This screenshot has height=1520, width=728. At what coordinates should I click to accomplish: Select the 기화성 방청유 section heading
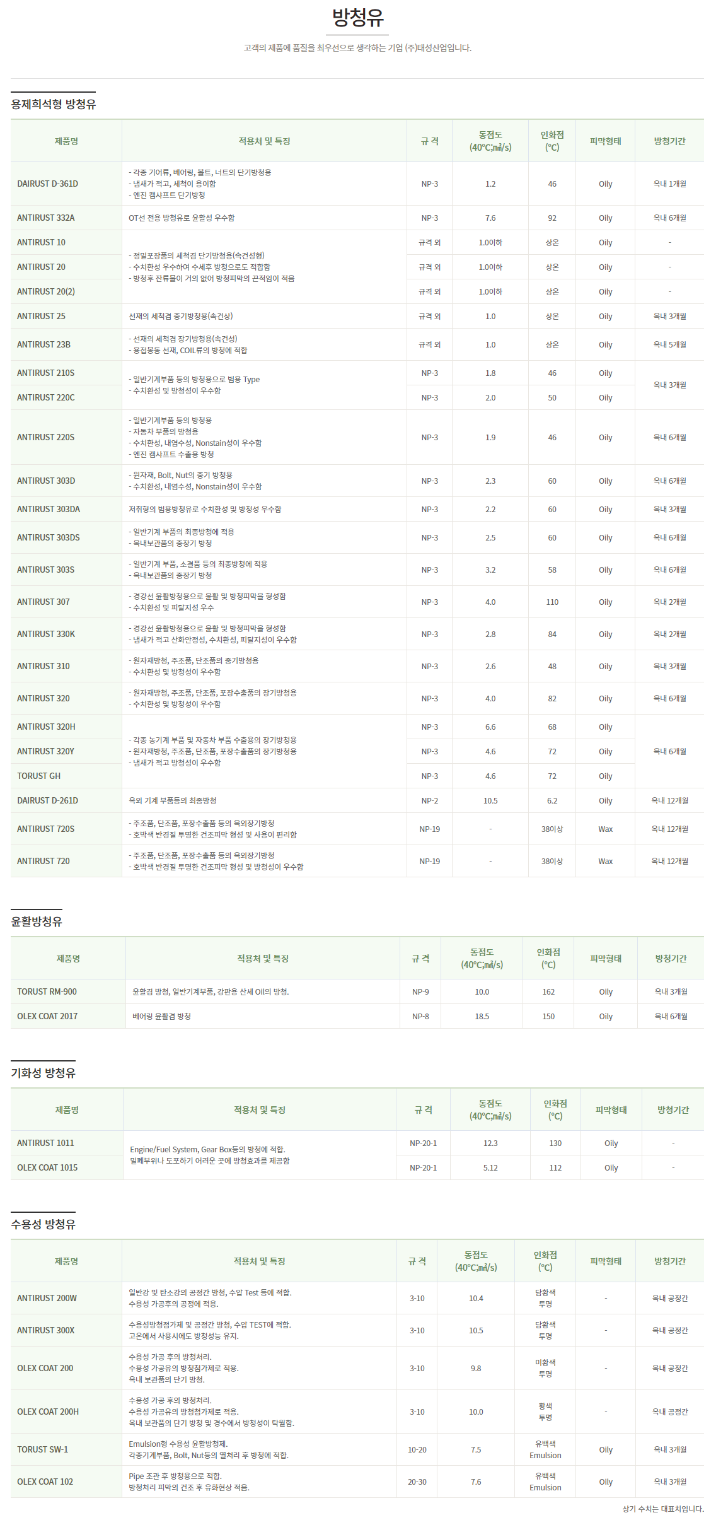[x=43, y=1073]
